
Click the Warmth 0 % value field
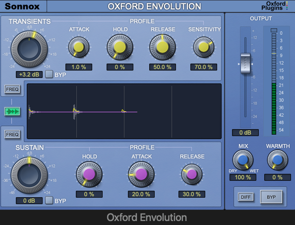278,177
